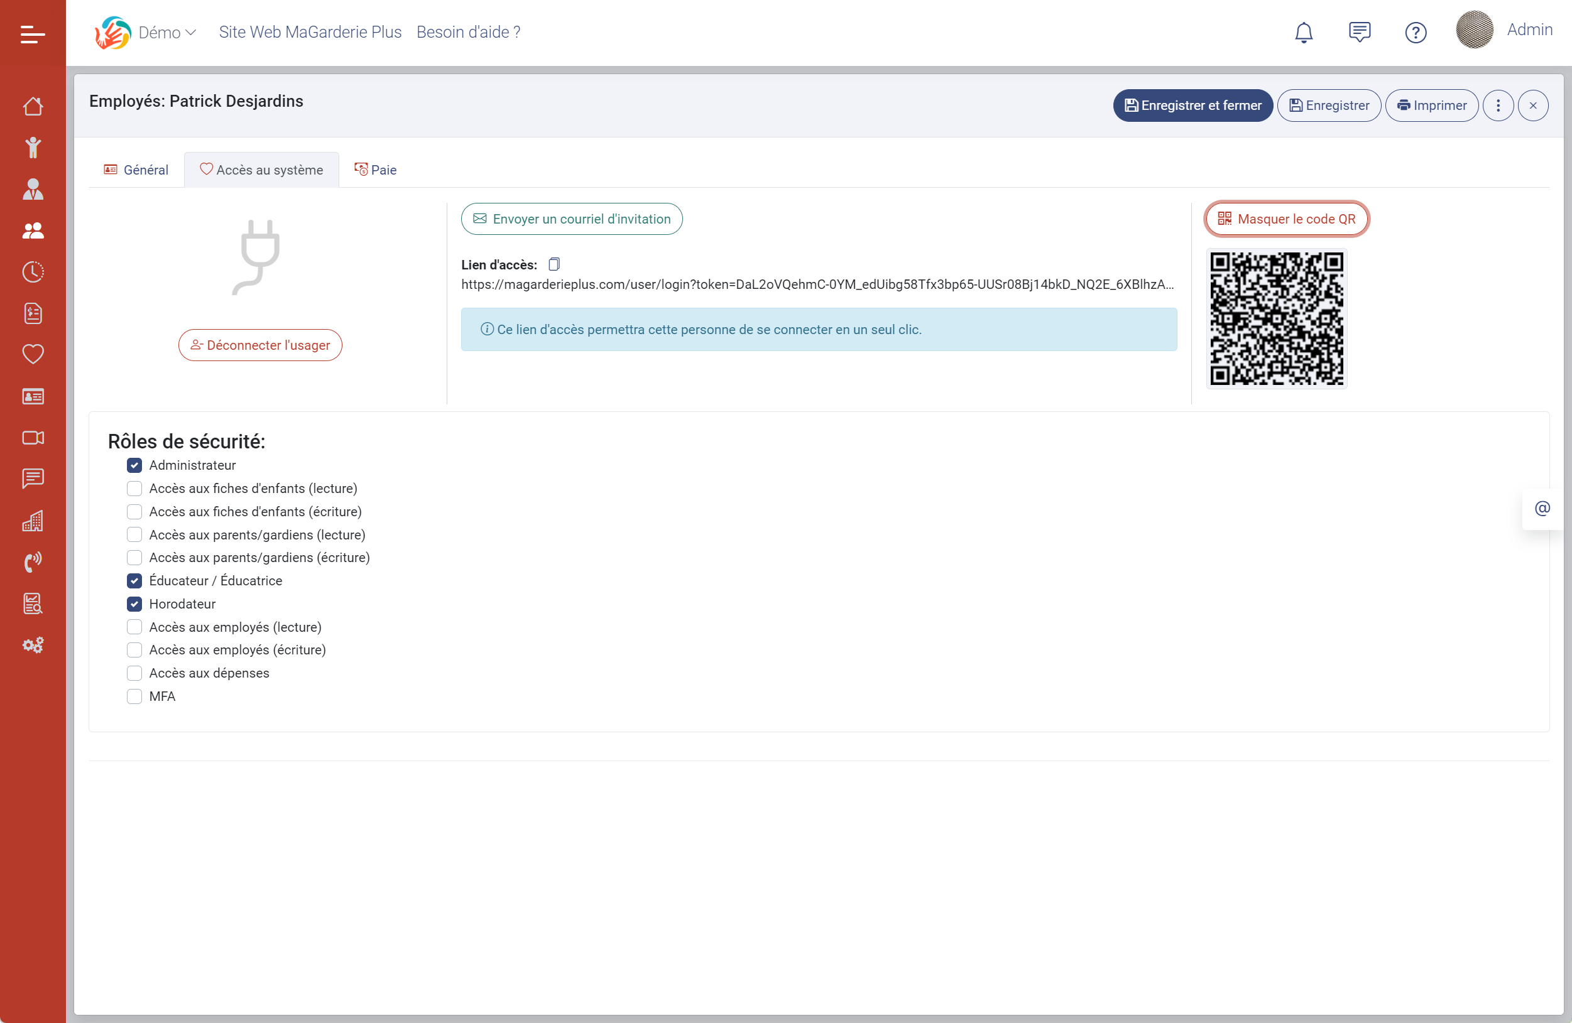The image size is (1572, 1023).
Task: Copy the access link with clipboard icon
Action: tap(554, 264)
